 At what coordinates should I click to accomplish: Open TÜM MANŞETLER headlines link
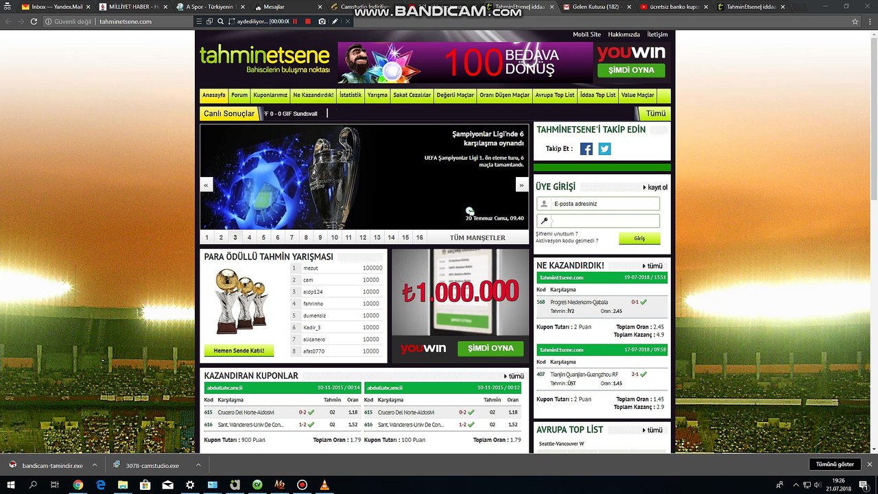pos(477,237)
